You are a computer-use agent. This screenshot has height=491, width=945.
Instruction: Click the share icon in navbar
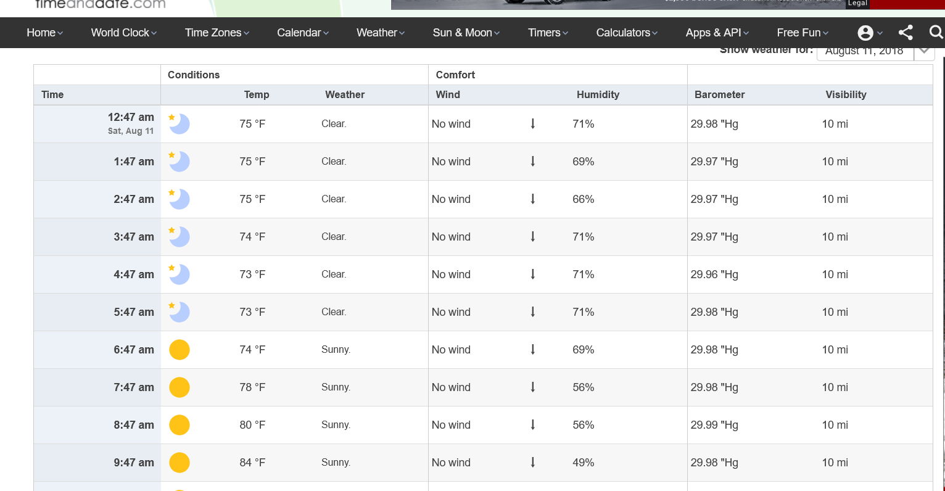[x=906, y=33]
